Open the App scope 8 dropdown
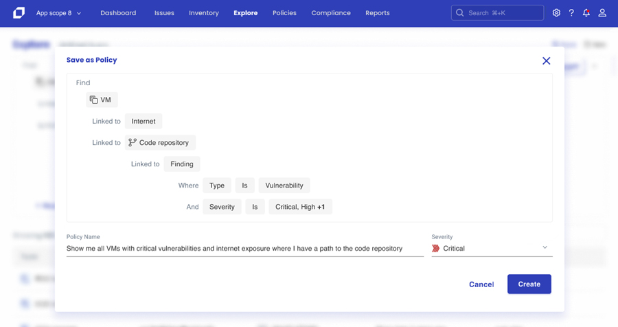 (58, 13)
